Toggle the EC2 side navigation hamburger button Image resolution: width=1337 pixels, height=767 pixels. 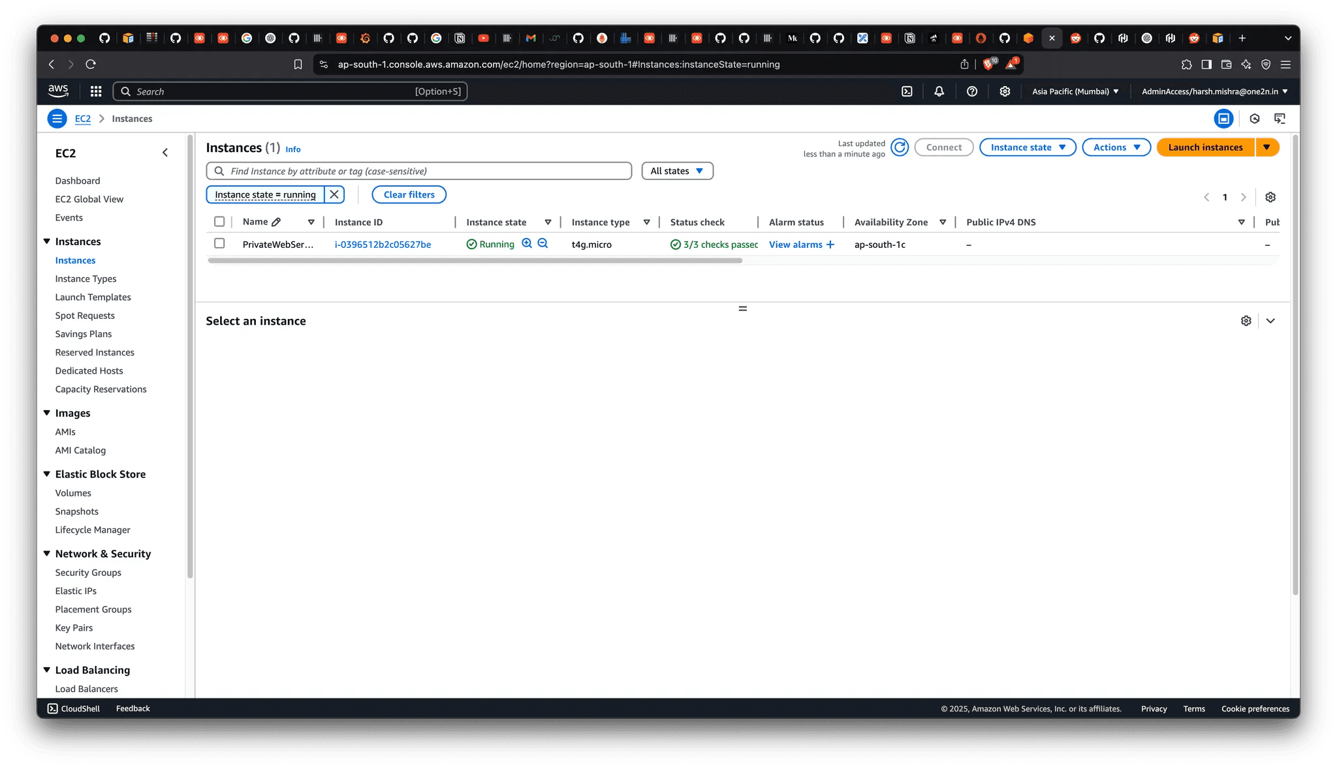click(57, 119)
